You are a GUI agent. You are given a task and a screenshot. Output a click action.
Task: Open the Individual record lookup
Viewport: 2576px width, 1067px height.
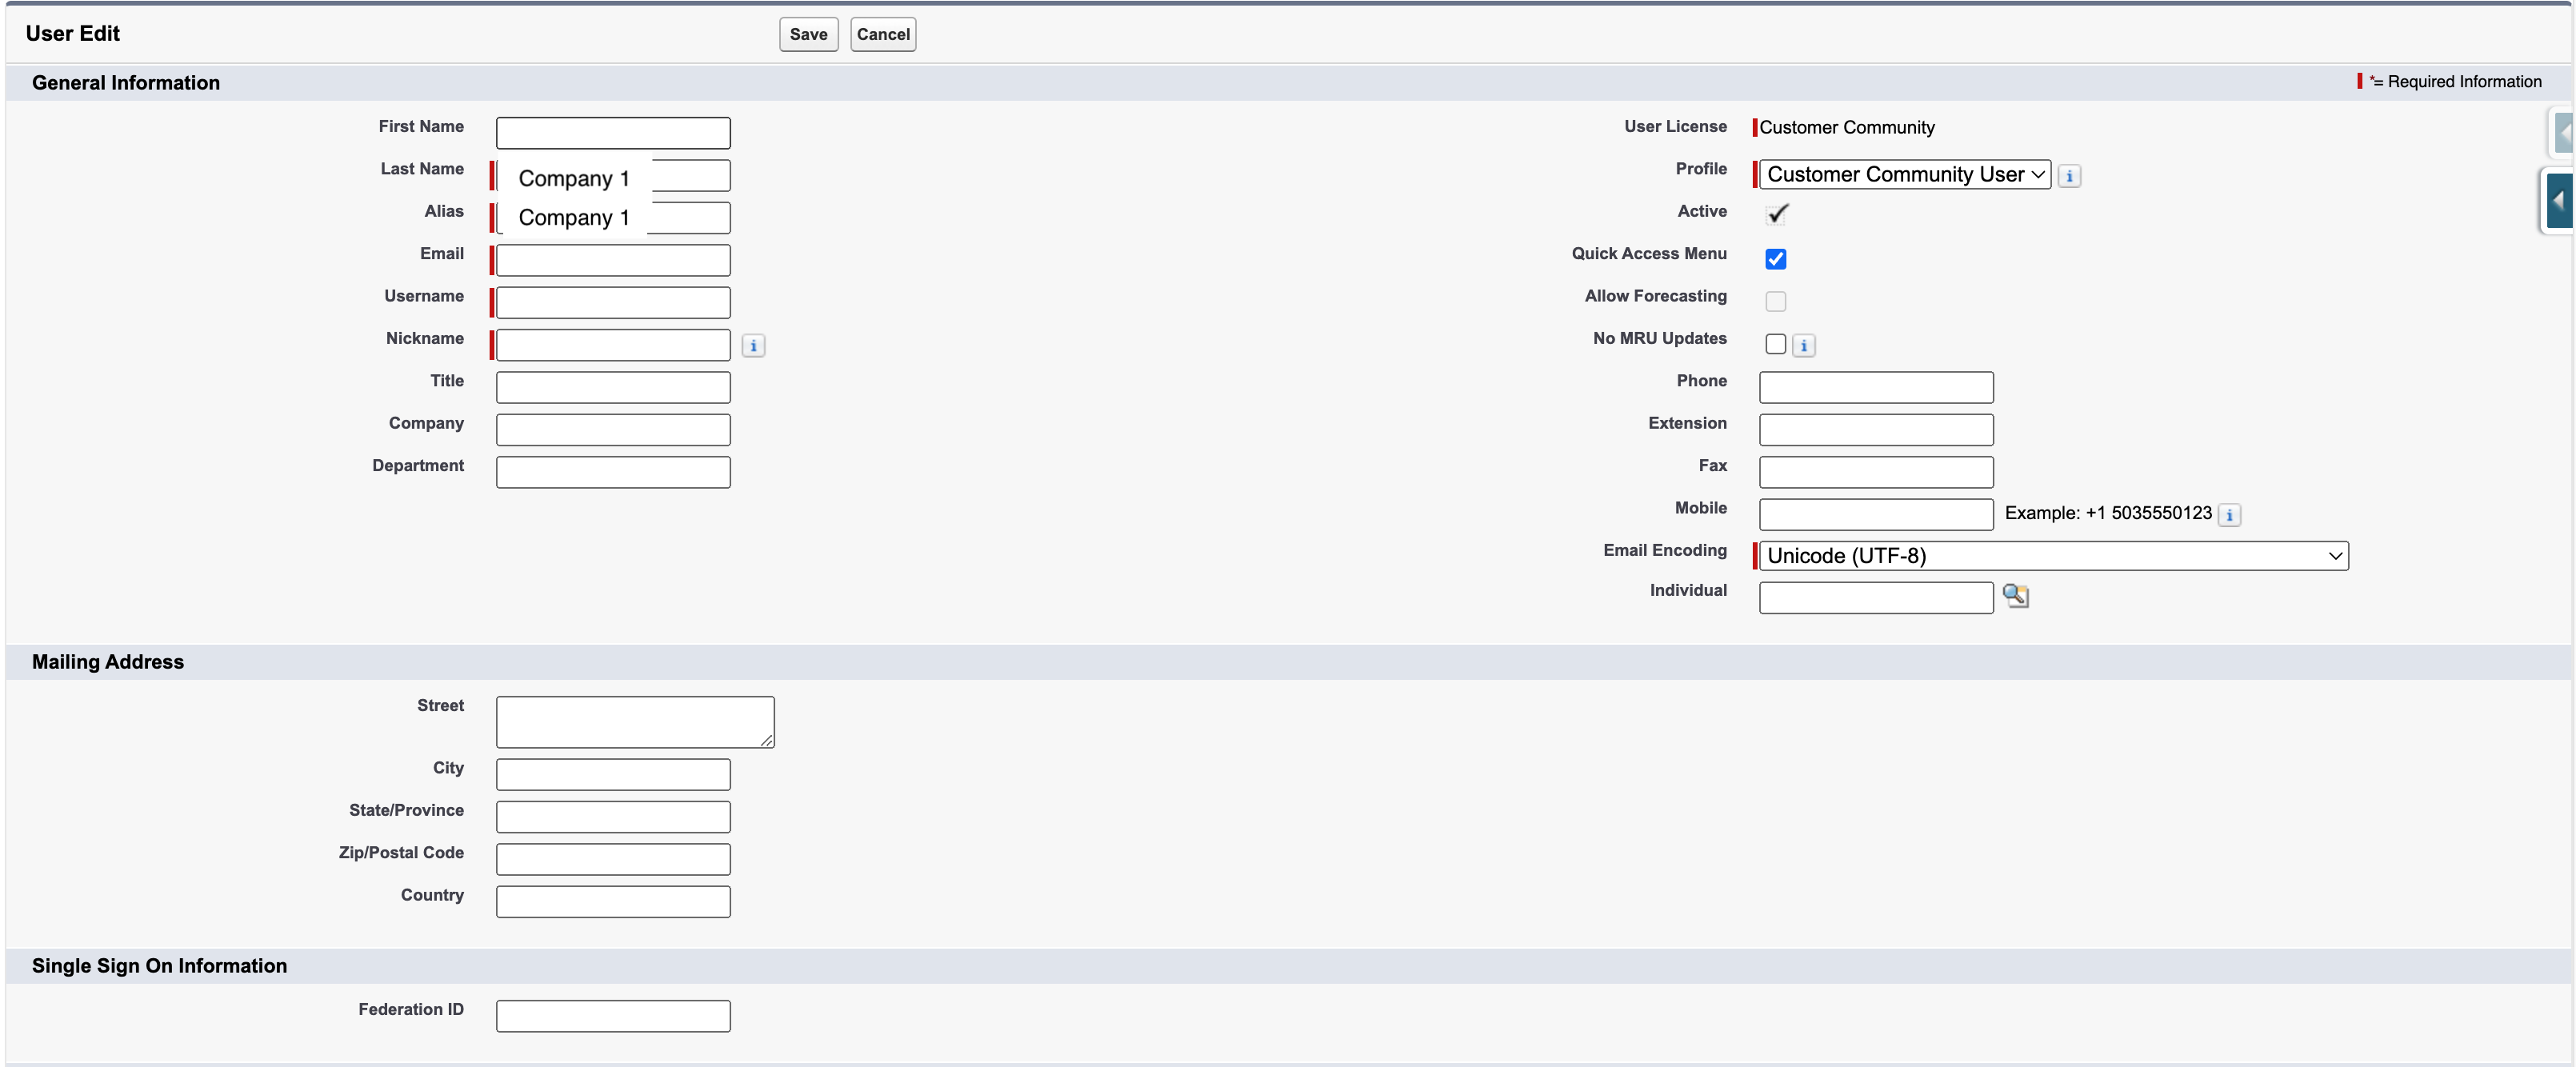[2015, 595]
